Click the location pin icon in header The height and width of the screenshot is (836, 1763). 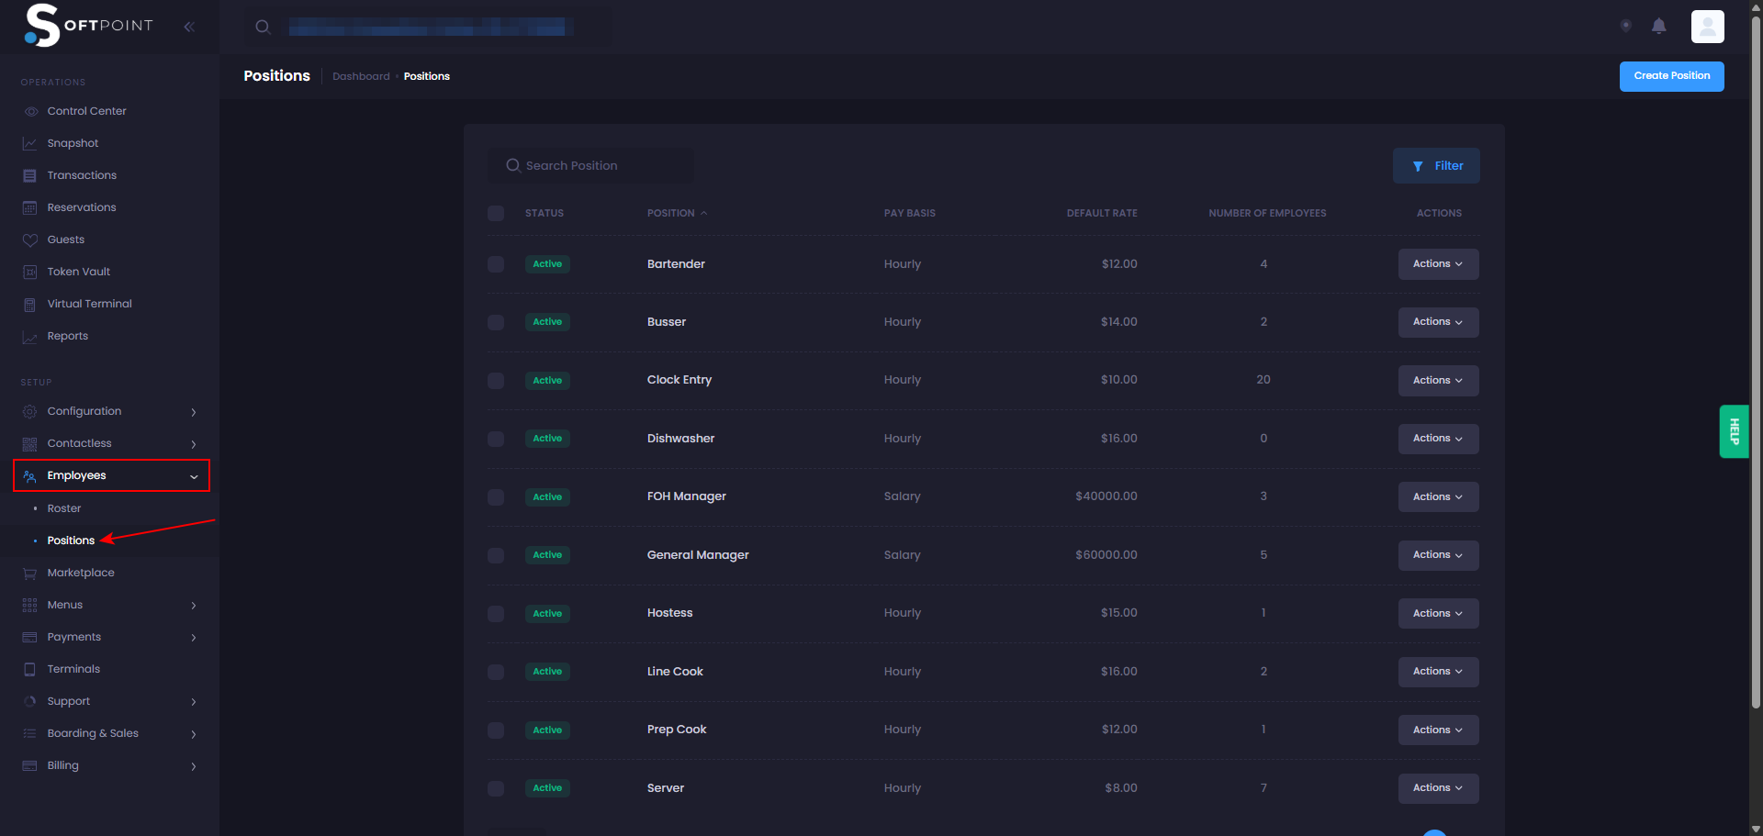point(1625,27)
